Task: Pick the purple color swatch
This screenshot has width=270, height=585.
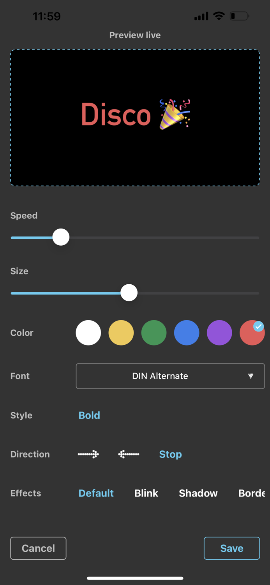Action: pyautogui.click(x=219, y=333)
